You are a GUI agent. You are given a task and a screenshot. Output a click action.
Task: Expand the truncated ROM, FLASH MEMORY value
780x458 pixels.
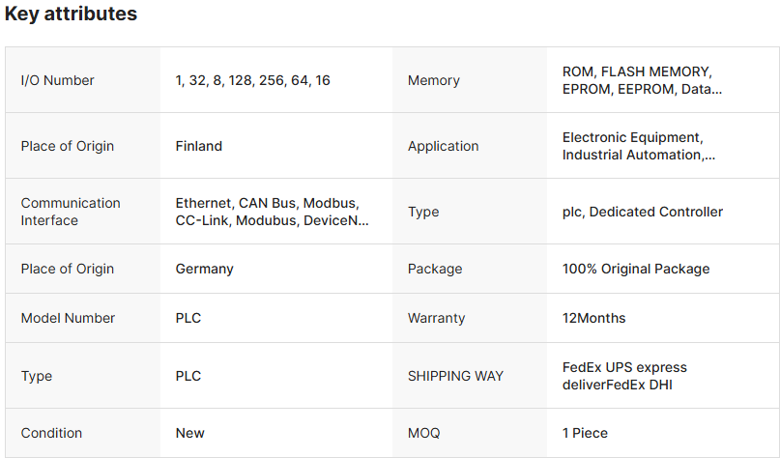coord(642,80)
